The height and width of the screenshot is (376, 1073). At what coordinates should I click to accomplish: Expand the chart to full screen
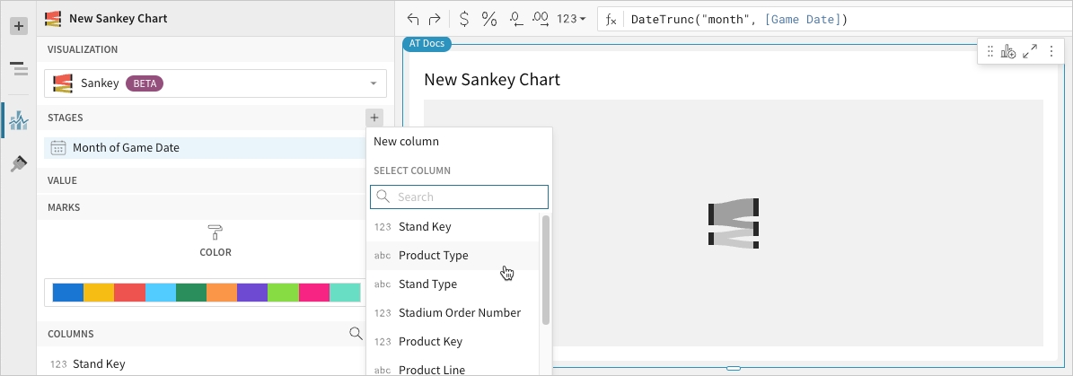(1030, 52)
